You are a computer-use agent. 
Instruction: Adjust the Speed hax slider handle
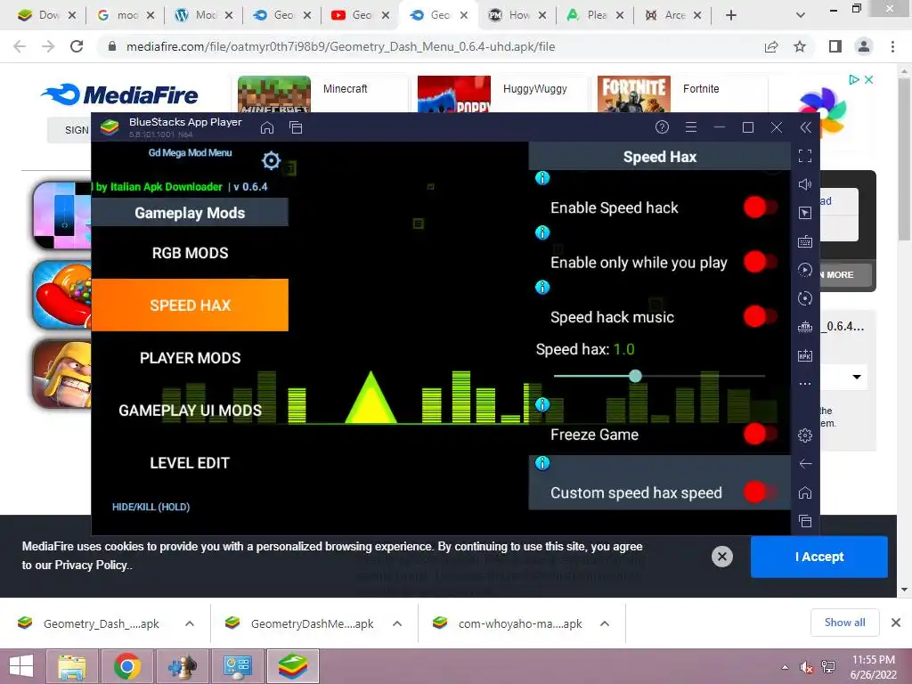tap(635, 377)
